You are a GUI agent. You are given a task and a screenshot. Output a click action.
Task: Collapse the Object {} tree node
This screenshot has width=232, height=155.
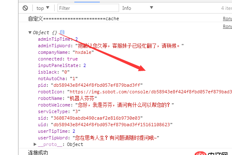30,32
